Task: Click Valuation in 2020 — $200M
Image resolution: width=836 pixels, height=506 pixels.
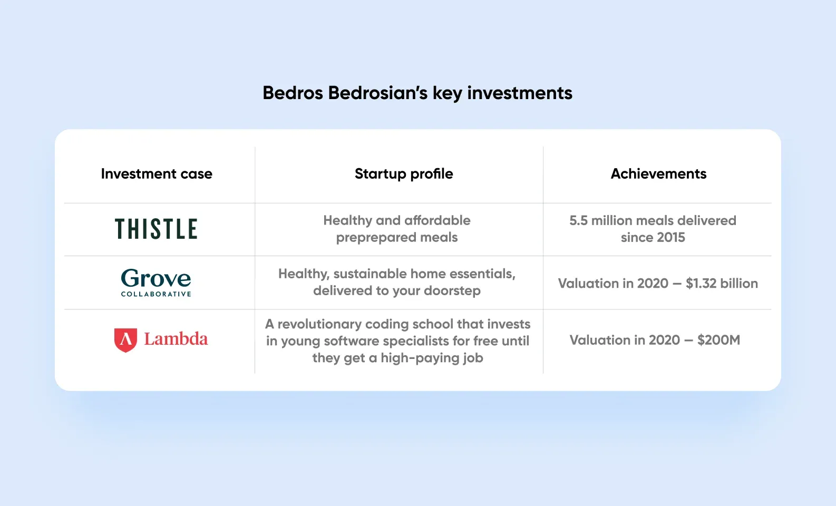Action: coord(655,340)
